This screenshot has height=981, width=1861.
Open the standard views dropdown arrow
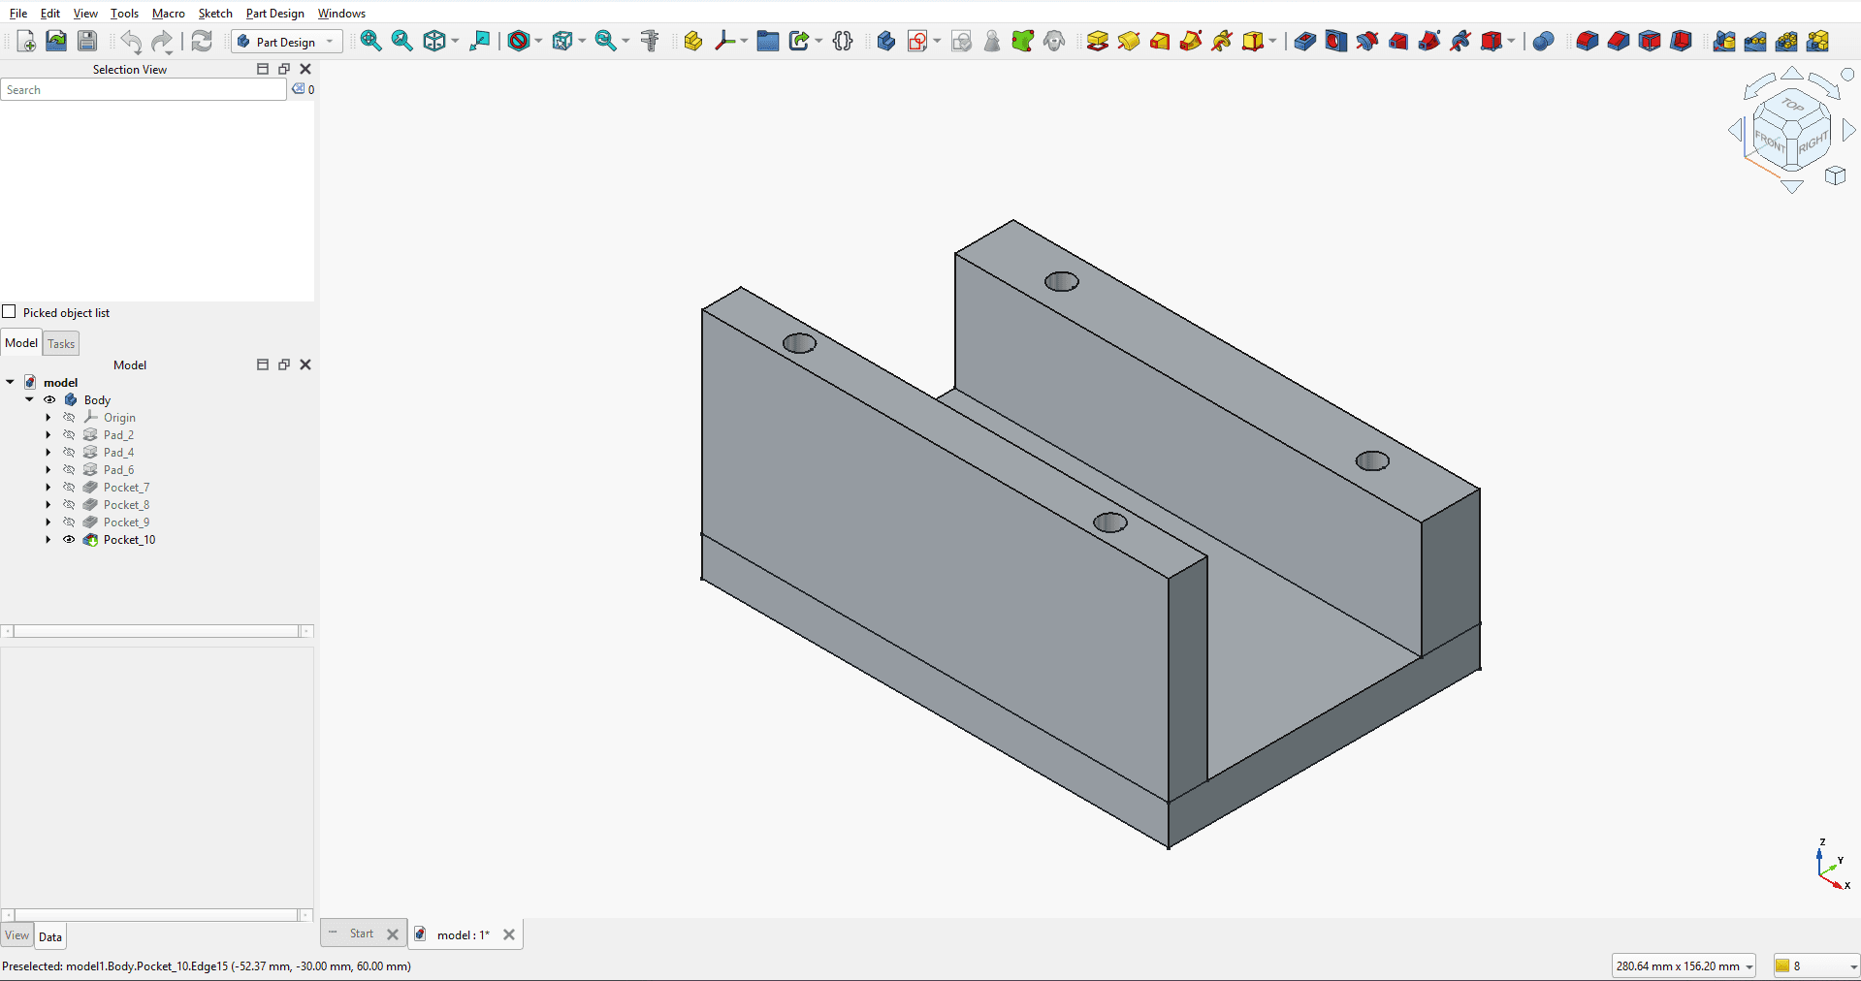(455, 41)
